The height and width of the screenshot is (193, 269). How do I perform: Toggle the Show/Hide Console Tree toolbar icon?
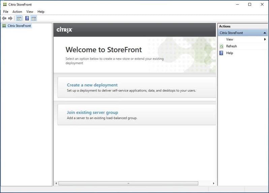19,18
